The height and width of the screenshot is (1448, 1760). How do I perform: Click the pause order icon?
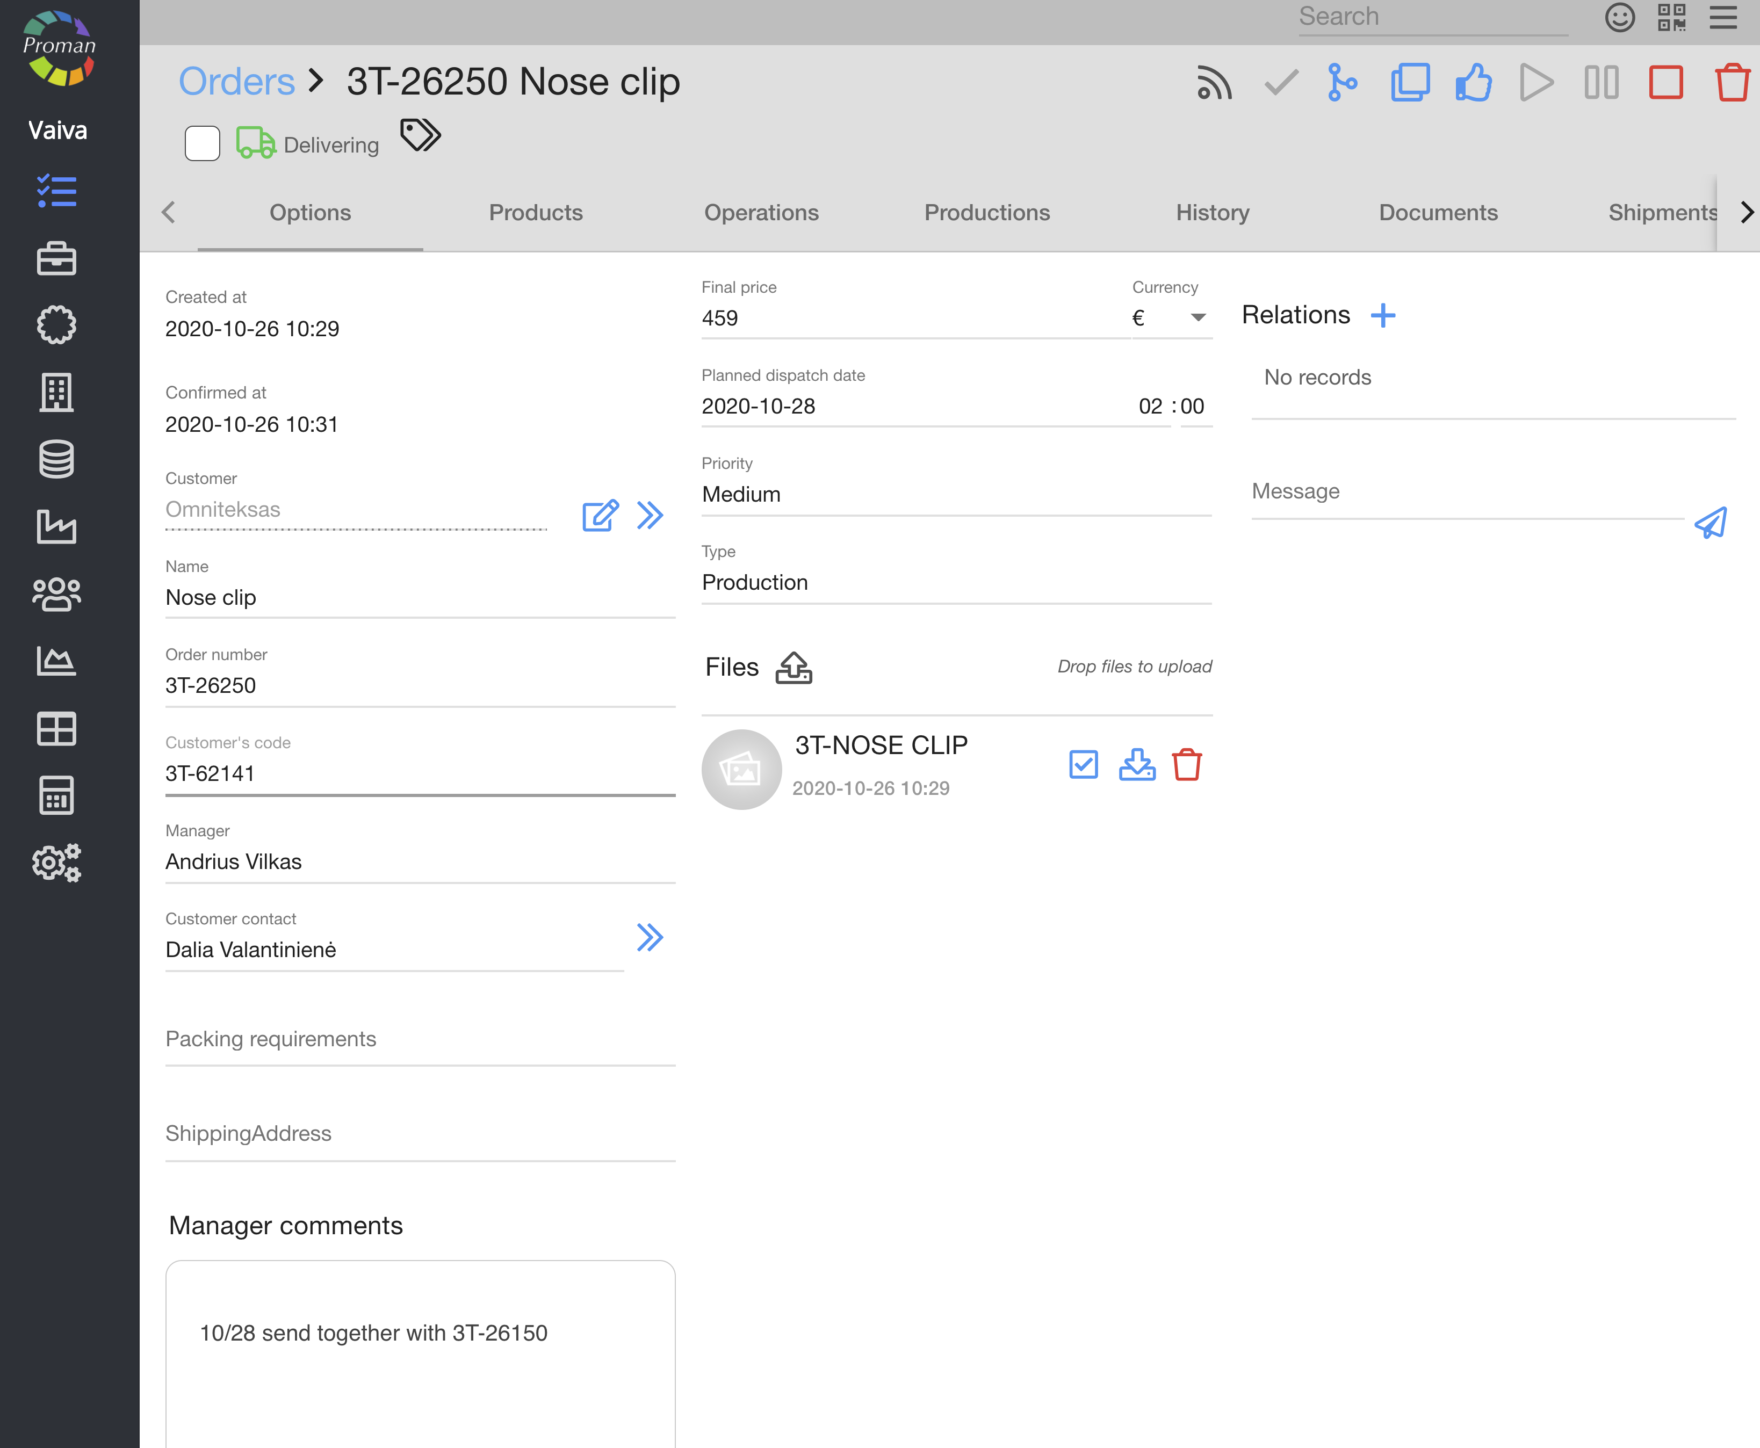coord(1602,83)
